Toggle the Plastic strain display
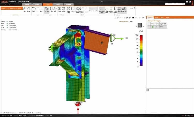Screen dimensions: 194x117 click(106, 10)
